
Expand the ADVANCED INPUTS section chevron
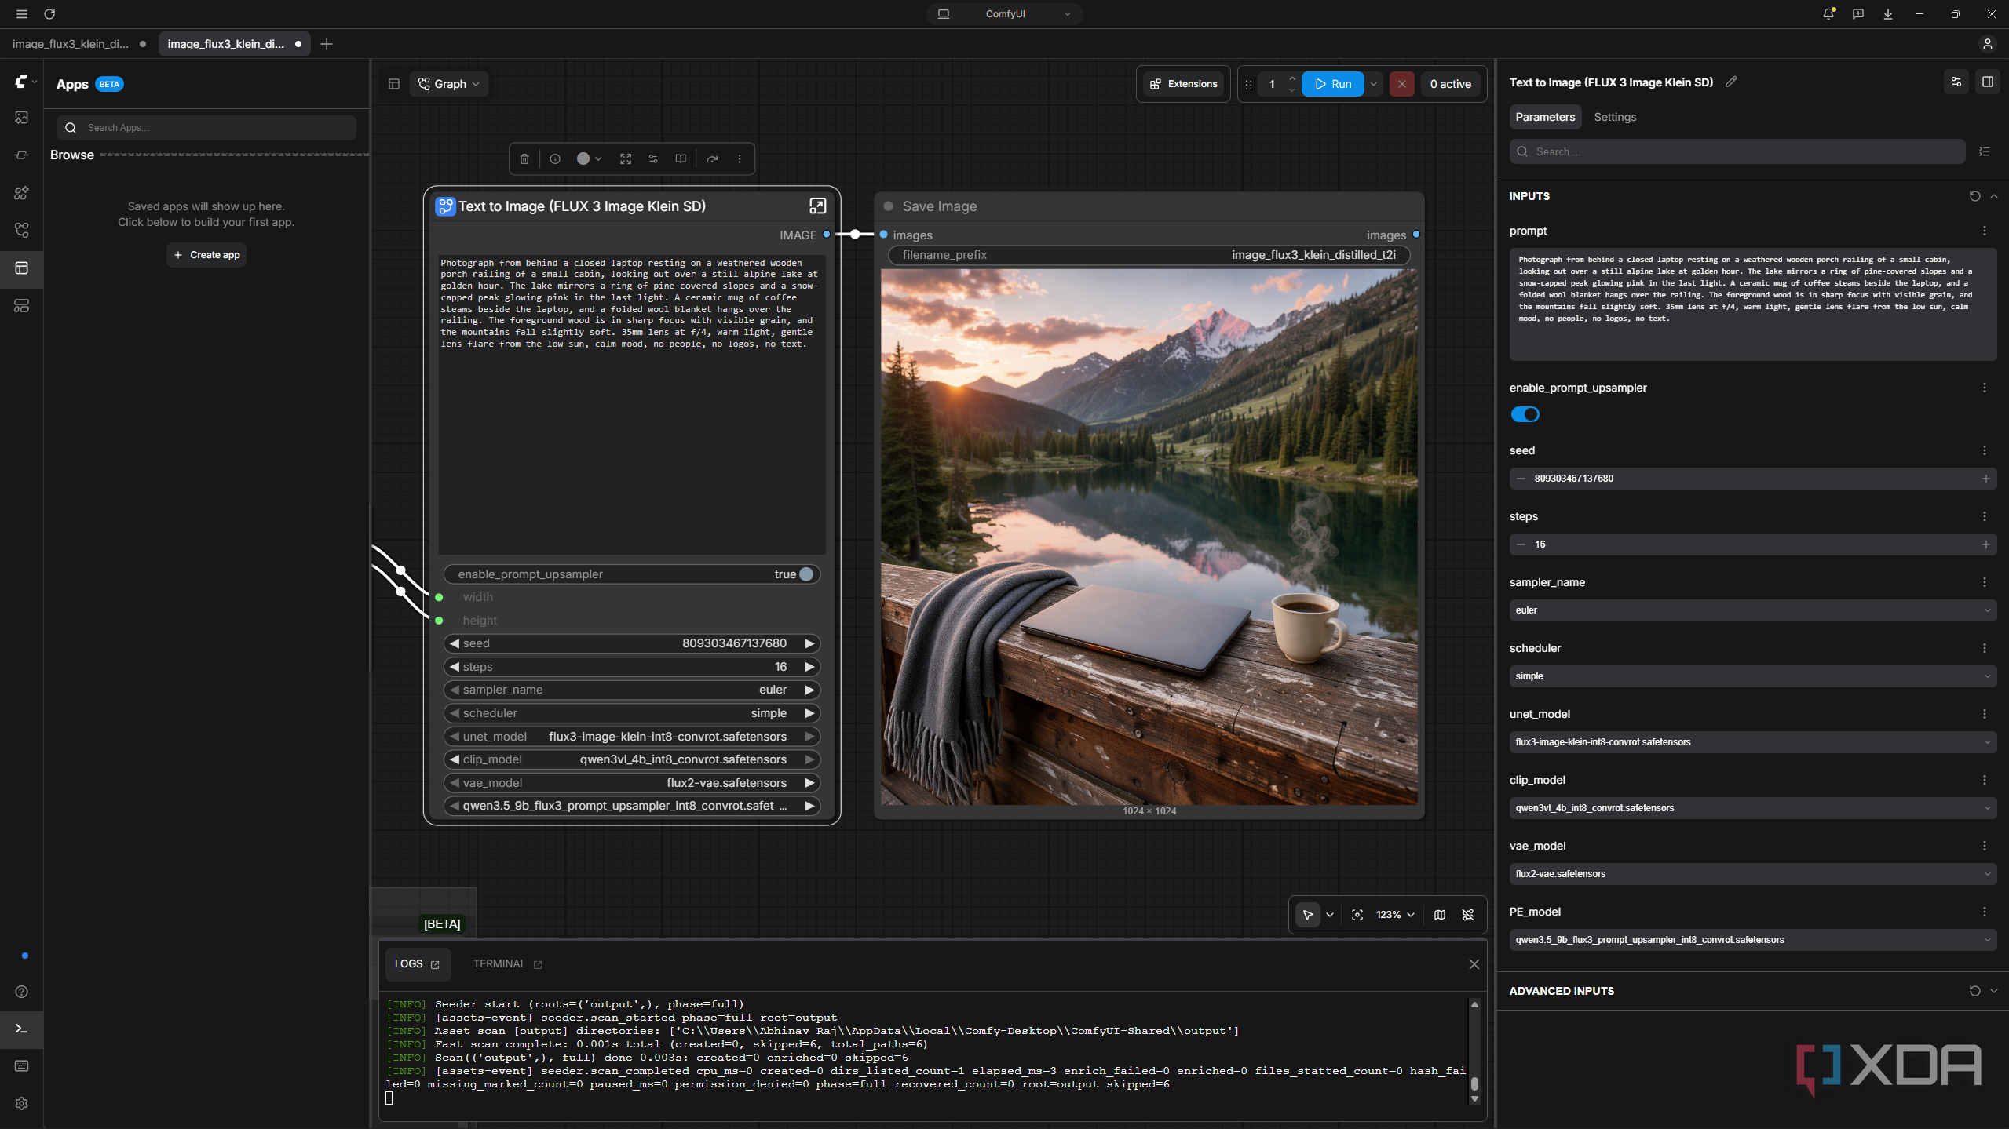pyautogui.click(x=1994, y=991)
